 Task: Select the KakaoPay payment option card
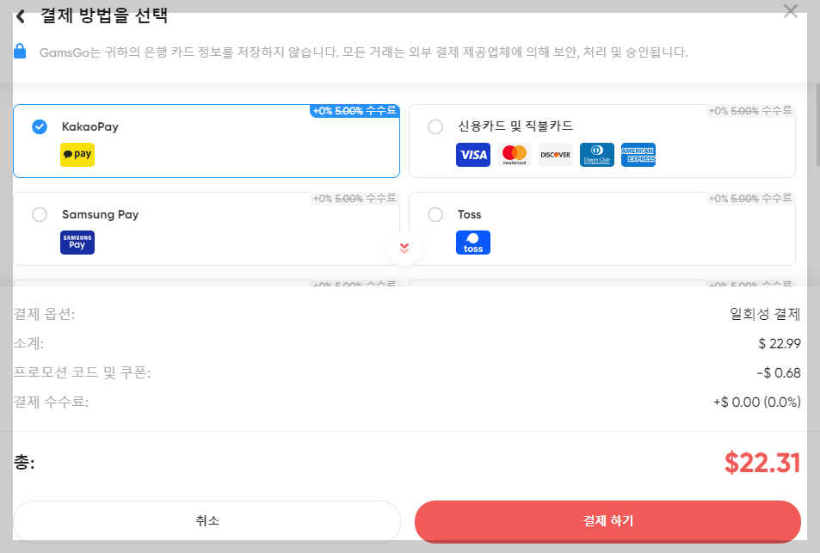click(x=207, y=139)
